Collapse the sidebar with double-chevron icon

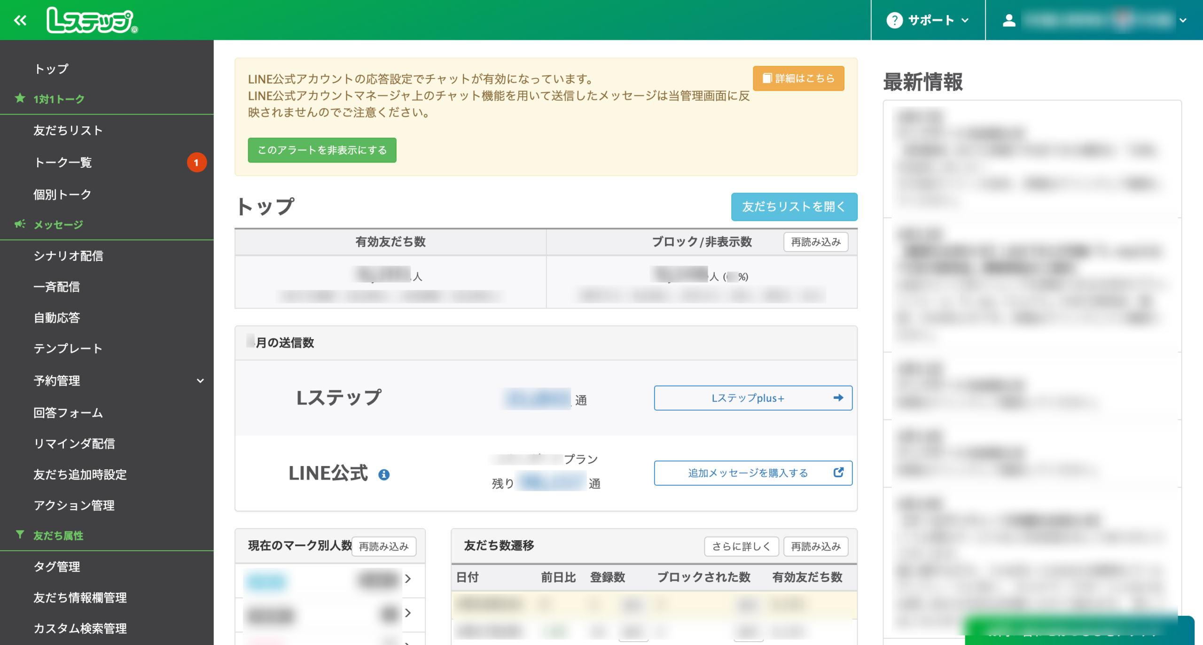point(20,20)
